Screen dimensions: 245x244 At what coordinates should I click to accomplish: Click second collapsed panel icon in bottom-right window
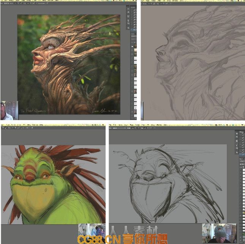[237, 137]
